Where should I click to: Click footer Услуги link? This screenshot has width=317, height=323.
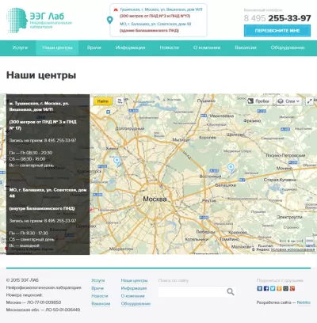(x=98, y=280)
